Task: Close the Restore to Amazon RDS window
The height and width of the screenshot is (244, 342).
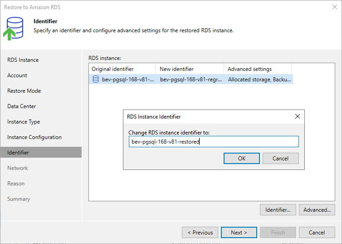Action: tap(335, 7)
